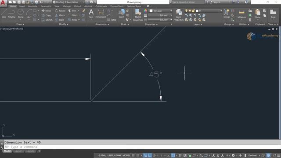This screenshot has width=281, height=158.
Task: Click the Trim tool
Action: click(x=72, y=11)
